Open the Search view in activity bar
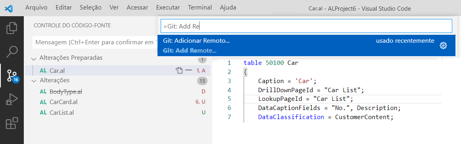 click(12, 51)
